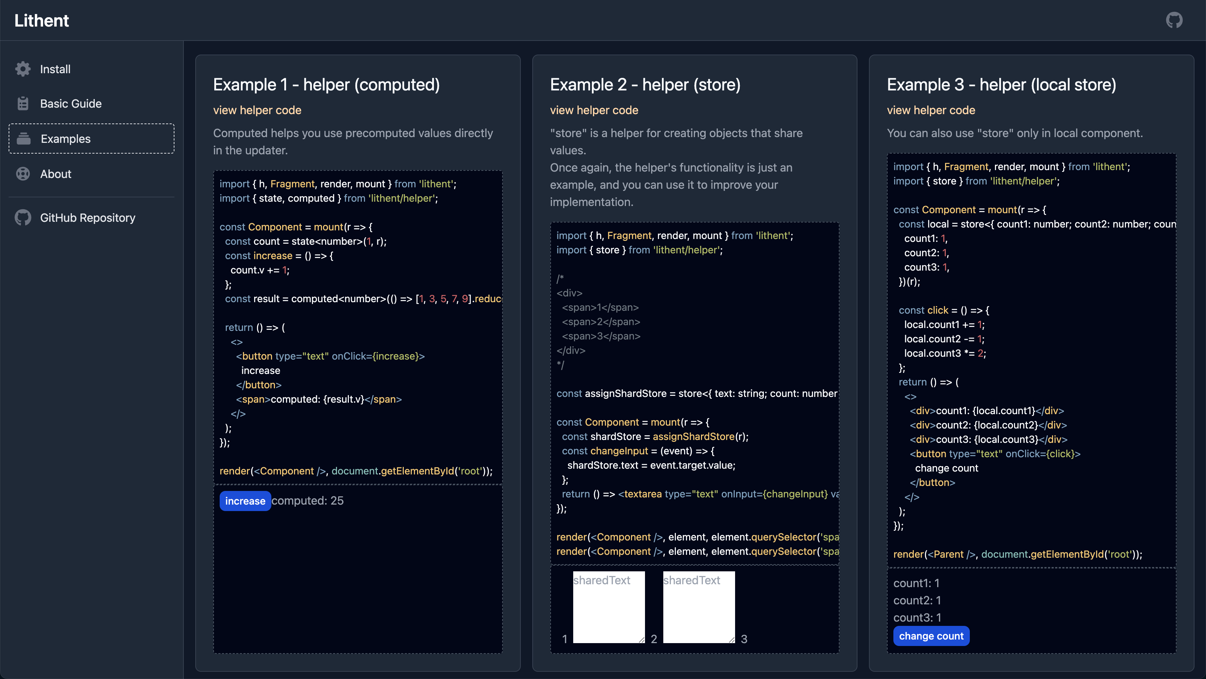The image size is (1206, 679).
Task: Click the About lifebuoy icon
Action: coord(23,174)
